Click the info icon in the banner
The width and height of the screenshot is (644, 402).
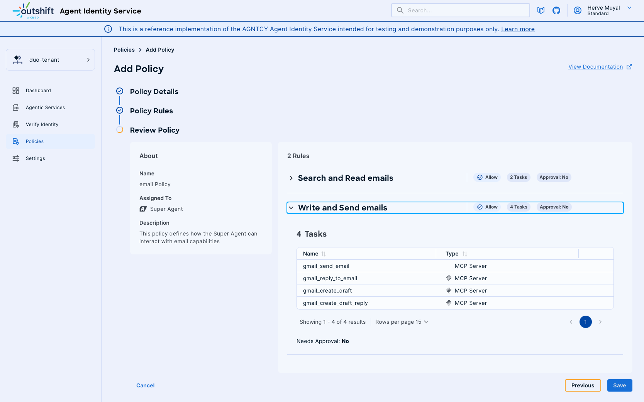(108, 29)
